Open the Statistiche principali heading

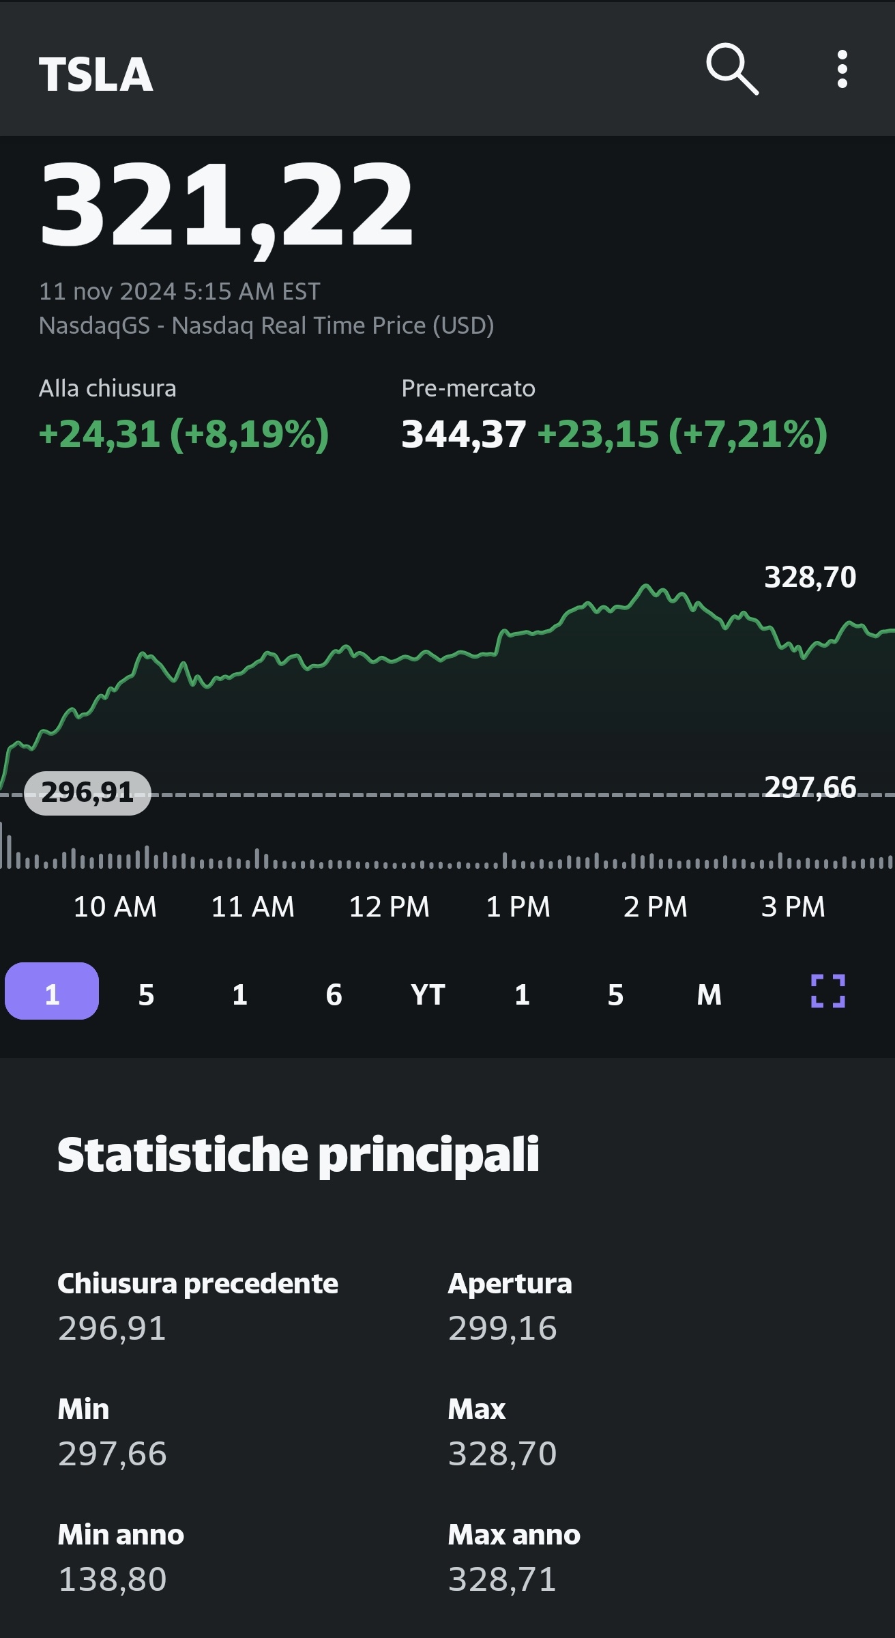tap(298, 1155)
